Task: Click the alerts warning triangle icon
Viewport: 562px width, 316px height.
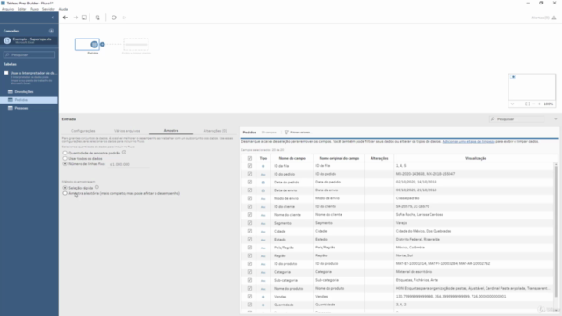Action: pyautogui.click(x=554, y=18)
